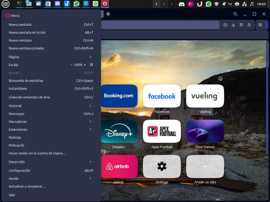Image resolution: width=270 pixels, height=202 pixels.
Task: Expand the Desarrollo submenu
Action: pos(51,162)
